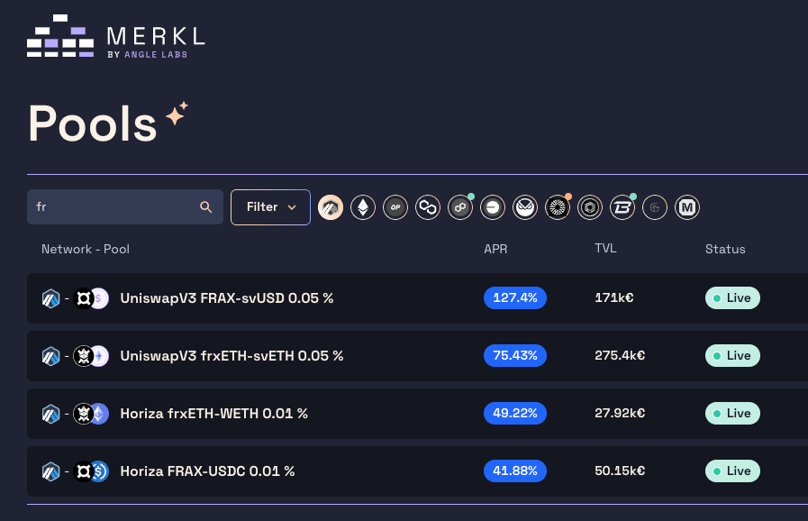
Task: Select the sunburst network icon with orange dot
Action: 558,207
